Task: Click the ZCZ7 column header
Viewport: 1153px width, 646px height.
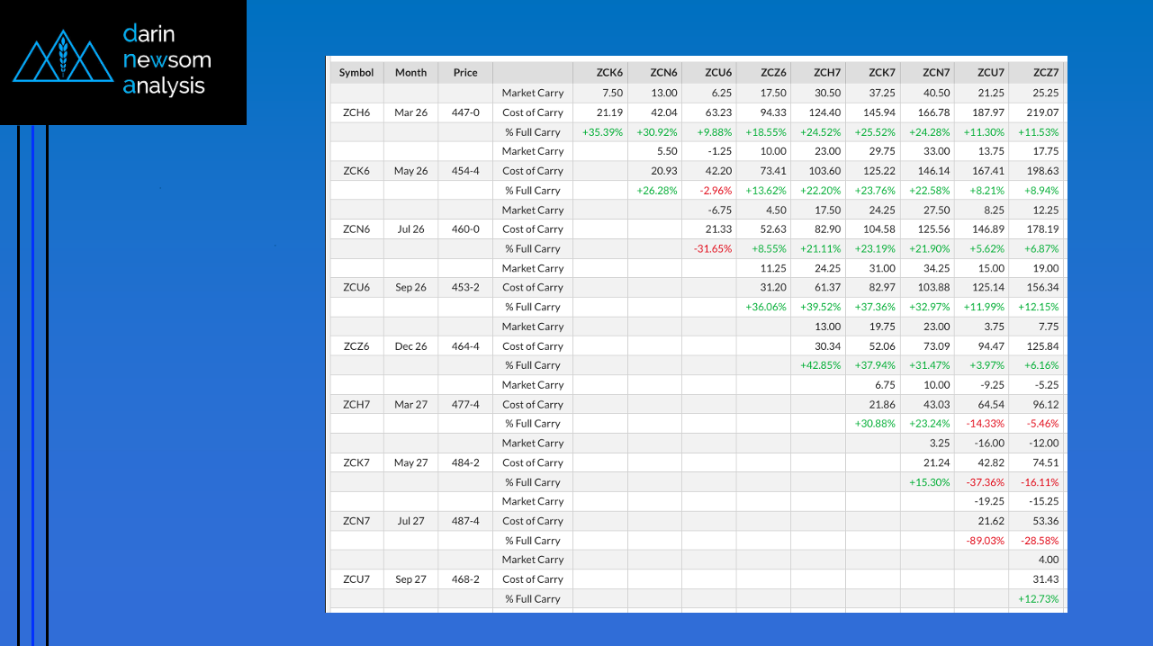Action: click(1044, 73)
